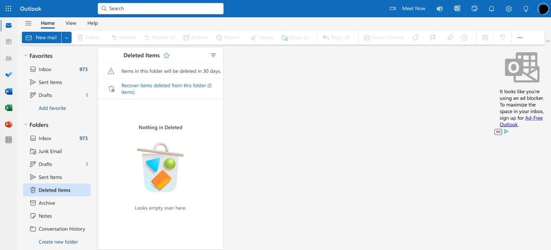
Task: Open the To Do checkmark app
Action: point(8,75)
